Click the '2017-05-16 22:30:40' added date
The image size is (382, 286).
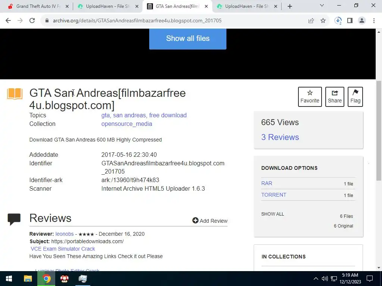click(129, 155)
